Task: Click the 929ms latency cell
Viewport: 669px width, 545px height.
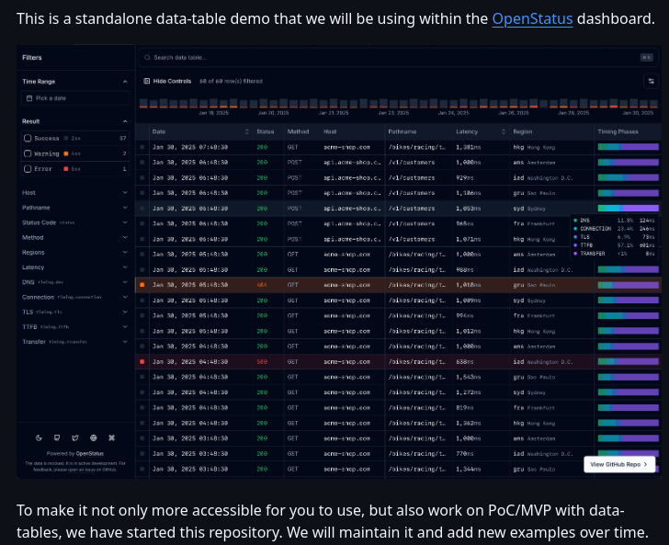Action: (464, 178)
